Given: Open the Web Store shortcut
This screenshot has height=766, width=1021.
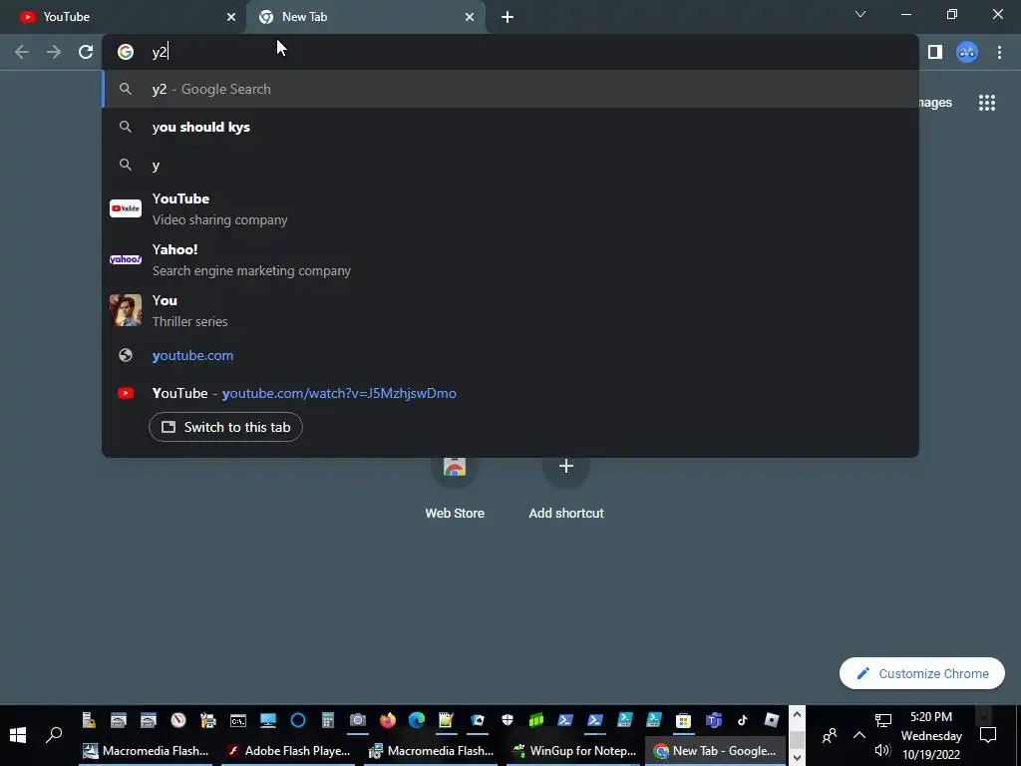Looking at the screenshot, I should tap(455, 487).
